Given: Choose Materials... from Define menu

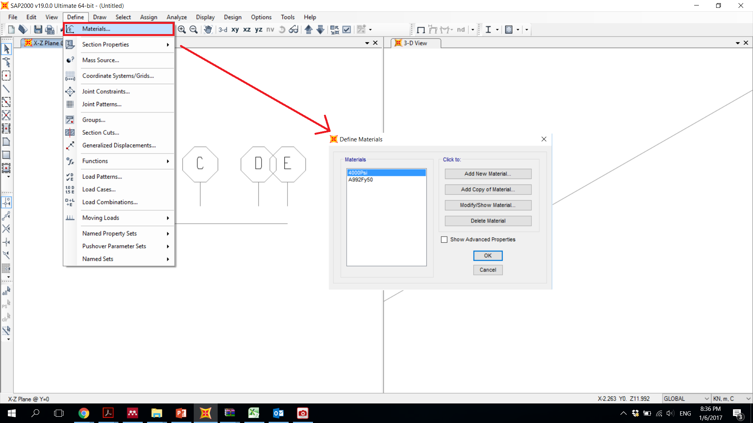Looking at the screenshot, I should tap(119, 29).
